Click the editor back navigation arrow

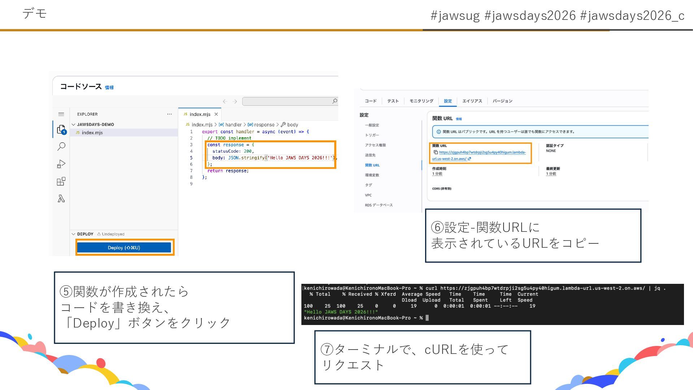point(225,101)
